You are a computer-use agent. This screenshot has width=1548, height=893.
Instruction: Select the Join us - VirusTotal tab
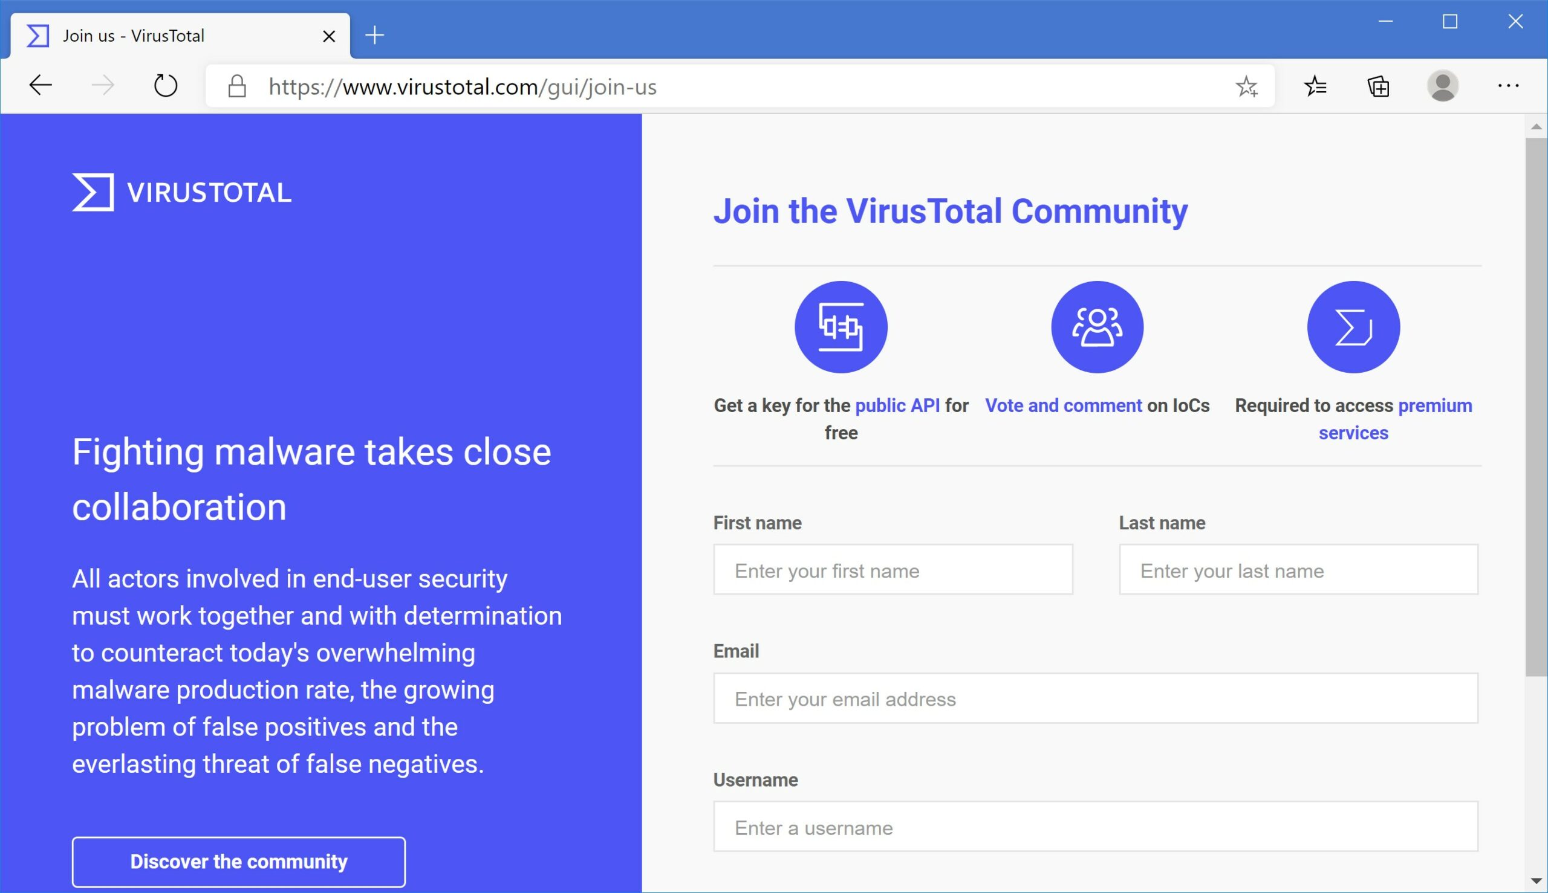[180, 36]
